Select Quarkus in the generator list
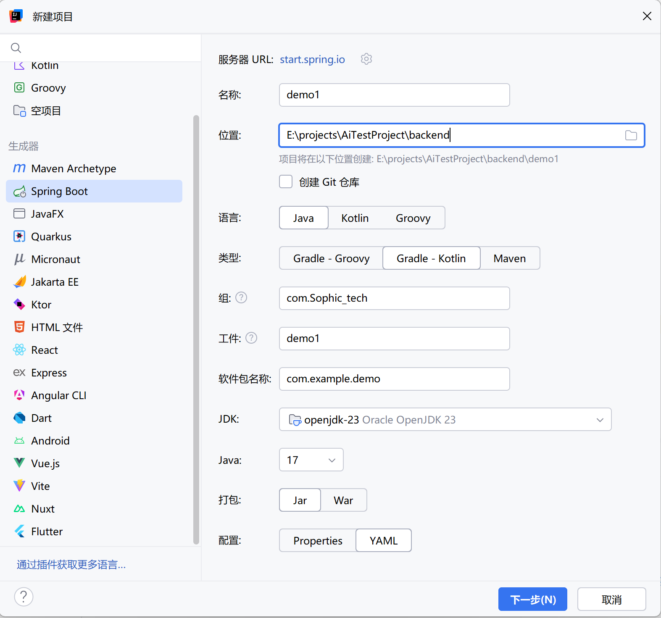 pyautogui.click(x=94, y=237)
